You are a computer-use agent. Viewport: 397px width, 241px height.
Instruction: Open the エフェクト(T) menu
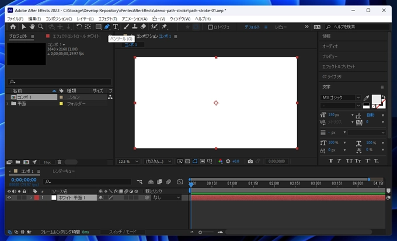107,19
